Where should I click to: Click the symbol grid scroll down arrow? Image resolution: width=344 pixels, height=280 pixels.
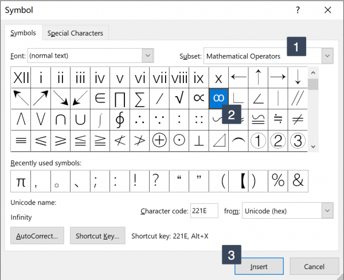(313, 147)
